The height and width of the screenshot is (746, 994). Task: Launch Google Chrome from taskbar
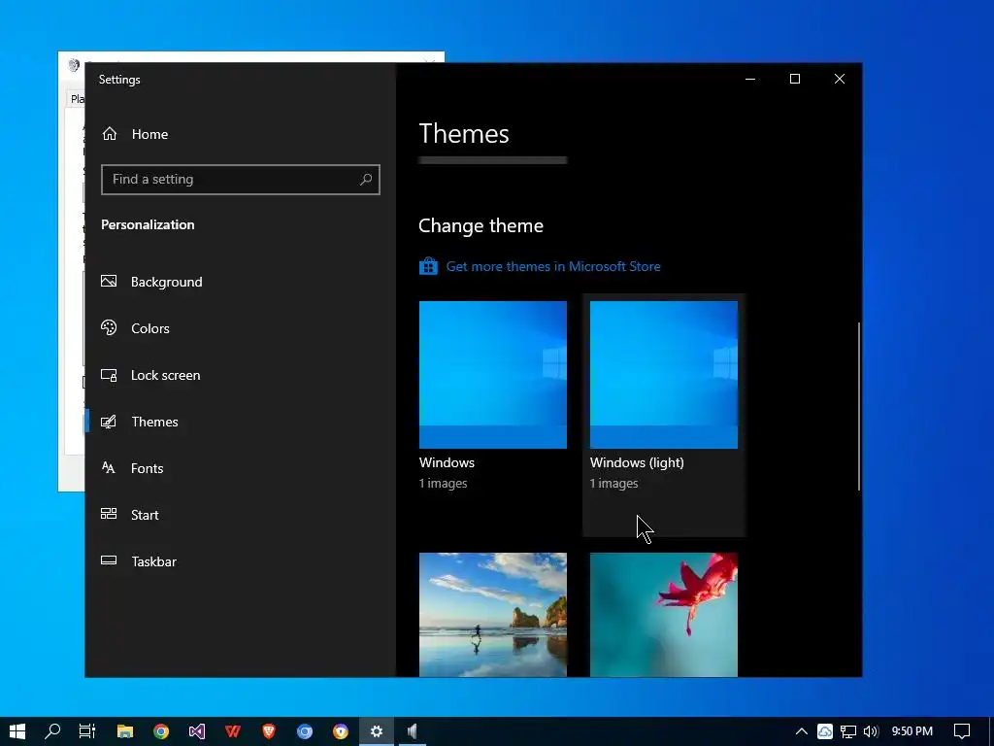point(161,731)
